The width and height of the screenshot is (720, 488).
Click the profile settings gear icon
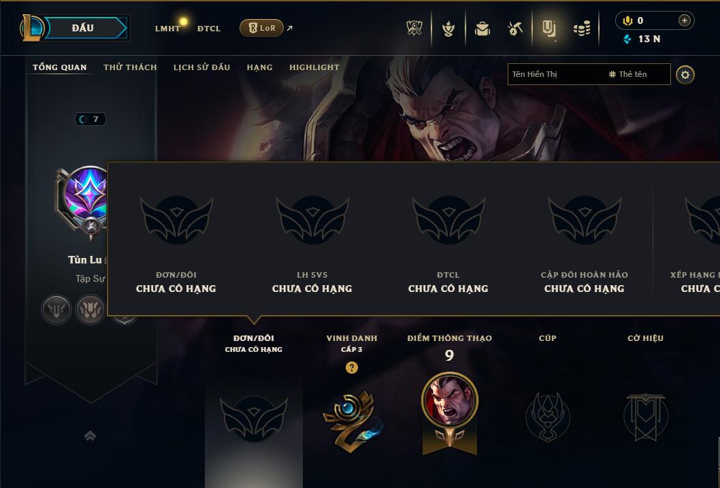[685, 75]
